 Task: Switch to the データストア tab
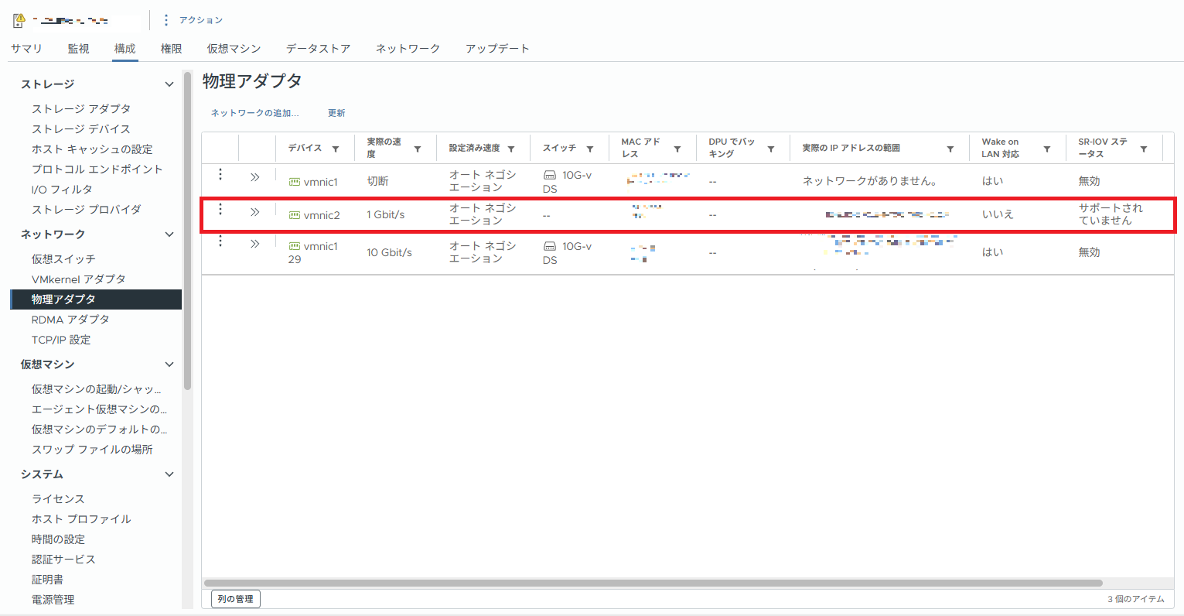click(x=318, y=48)
